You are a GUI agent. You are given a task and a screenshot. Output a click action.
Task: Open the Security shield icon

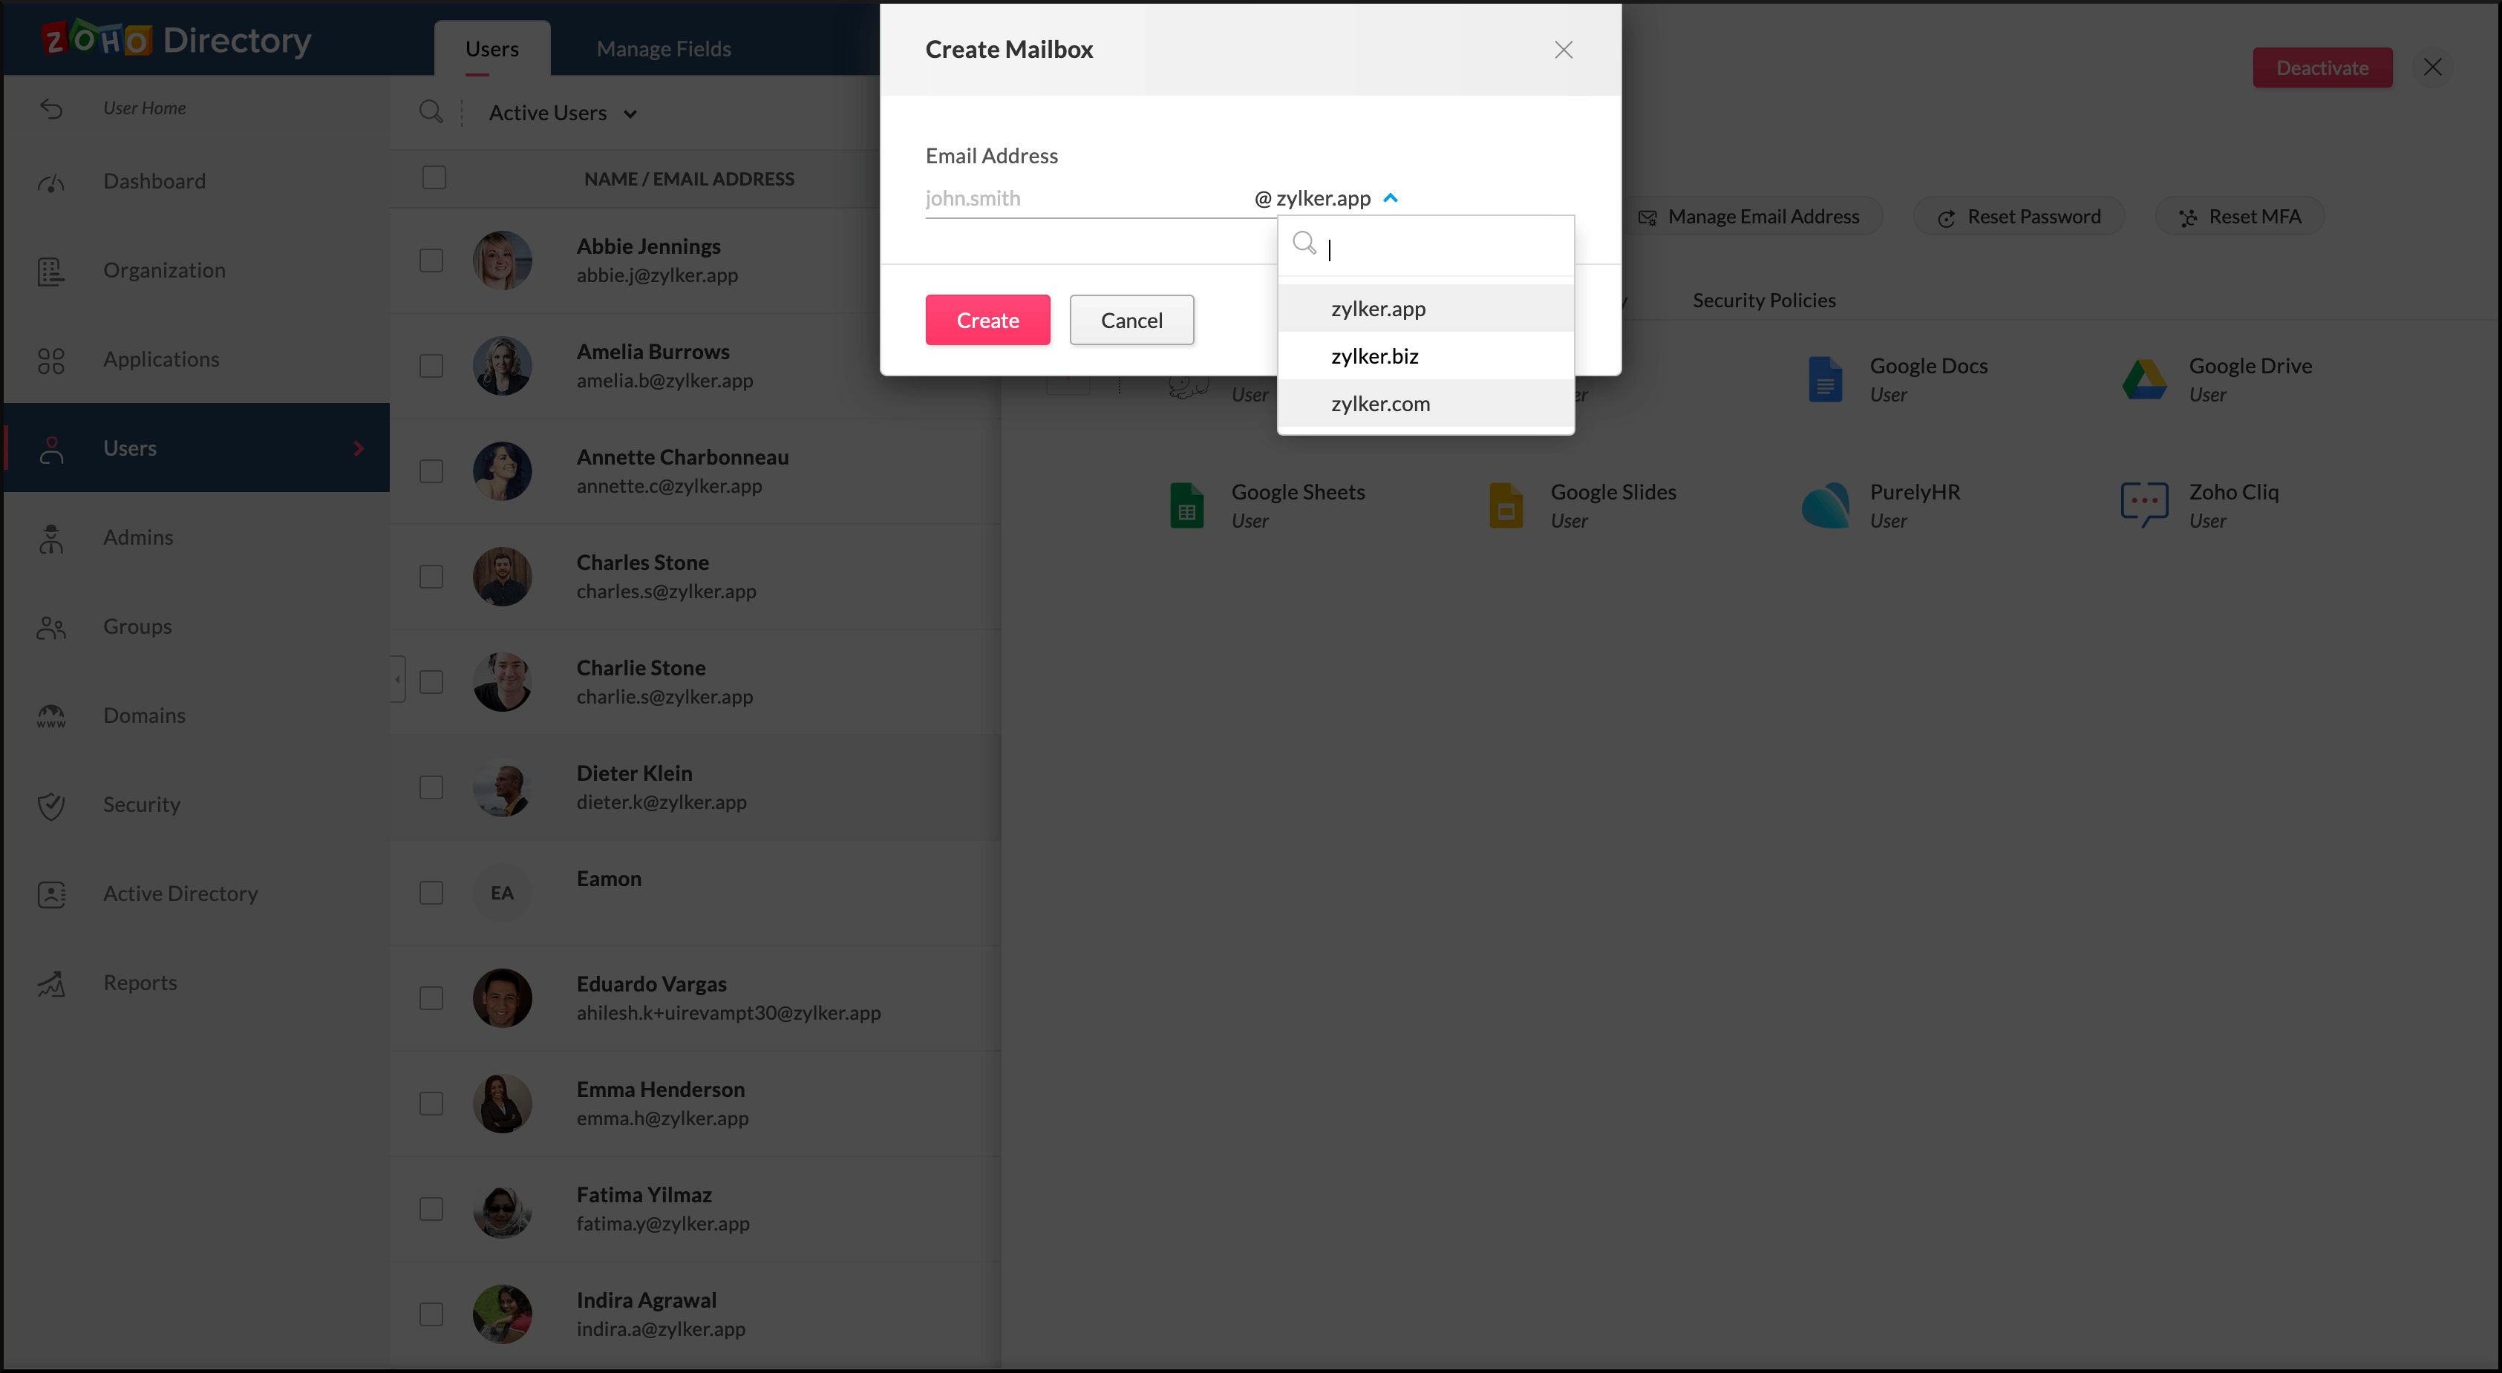point(50,805)
